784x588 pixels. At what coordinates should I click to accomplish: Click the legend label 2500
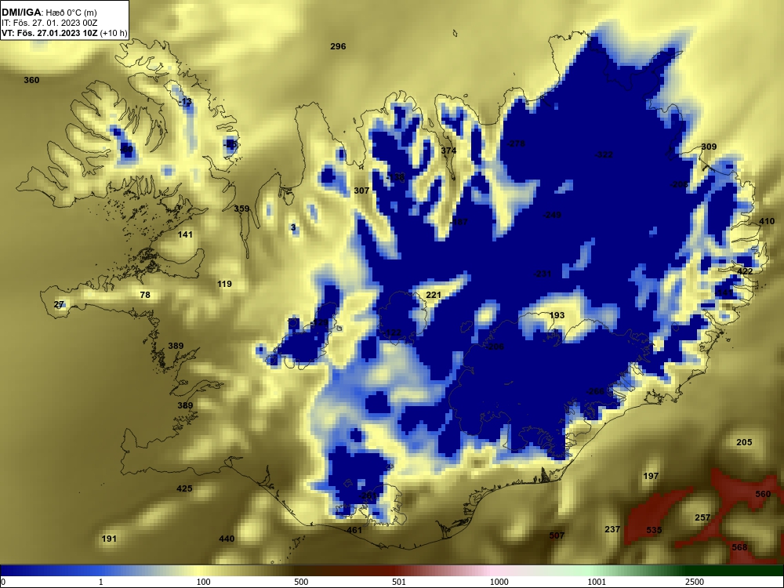[x=695, y=582]
